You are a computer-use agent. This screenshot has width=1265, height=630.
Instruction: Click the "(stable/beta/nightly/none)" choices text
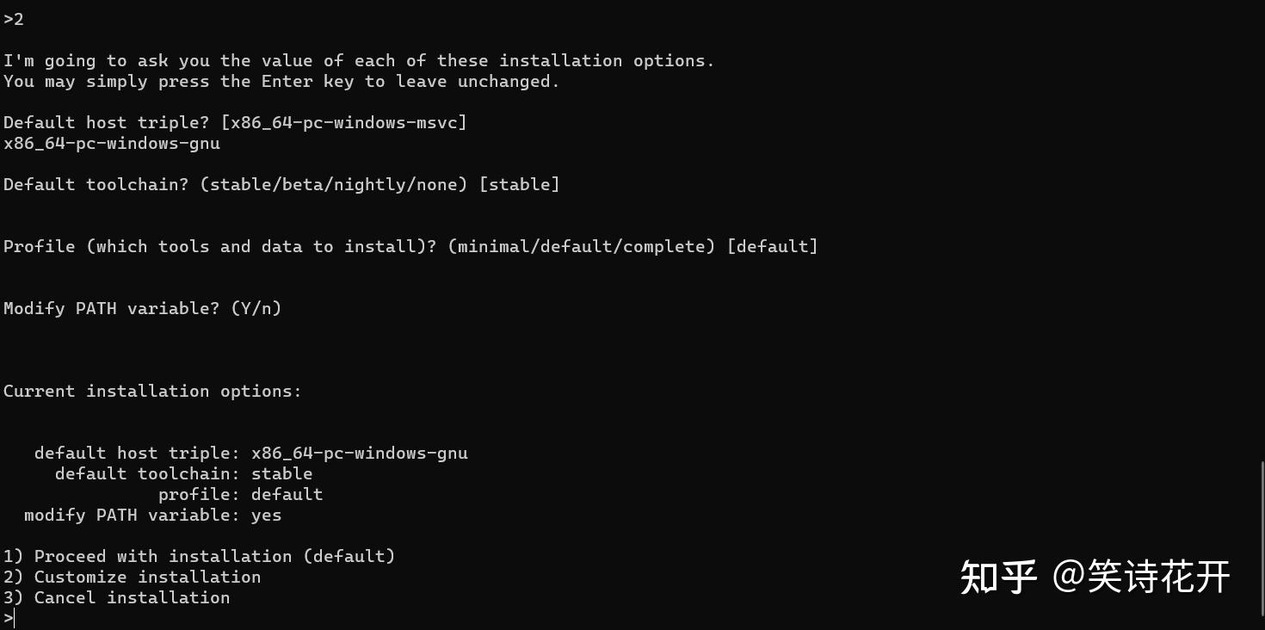pos(334,184)
